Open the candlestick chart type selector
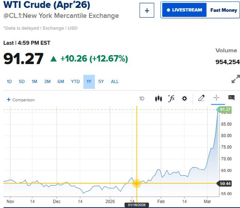The height and width of the screenshot is (208, 240). (158, 99)
